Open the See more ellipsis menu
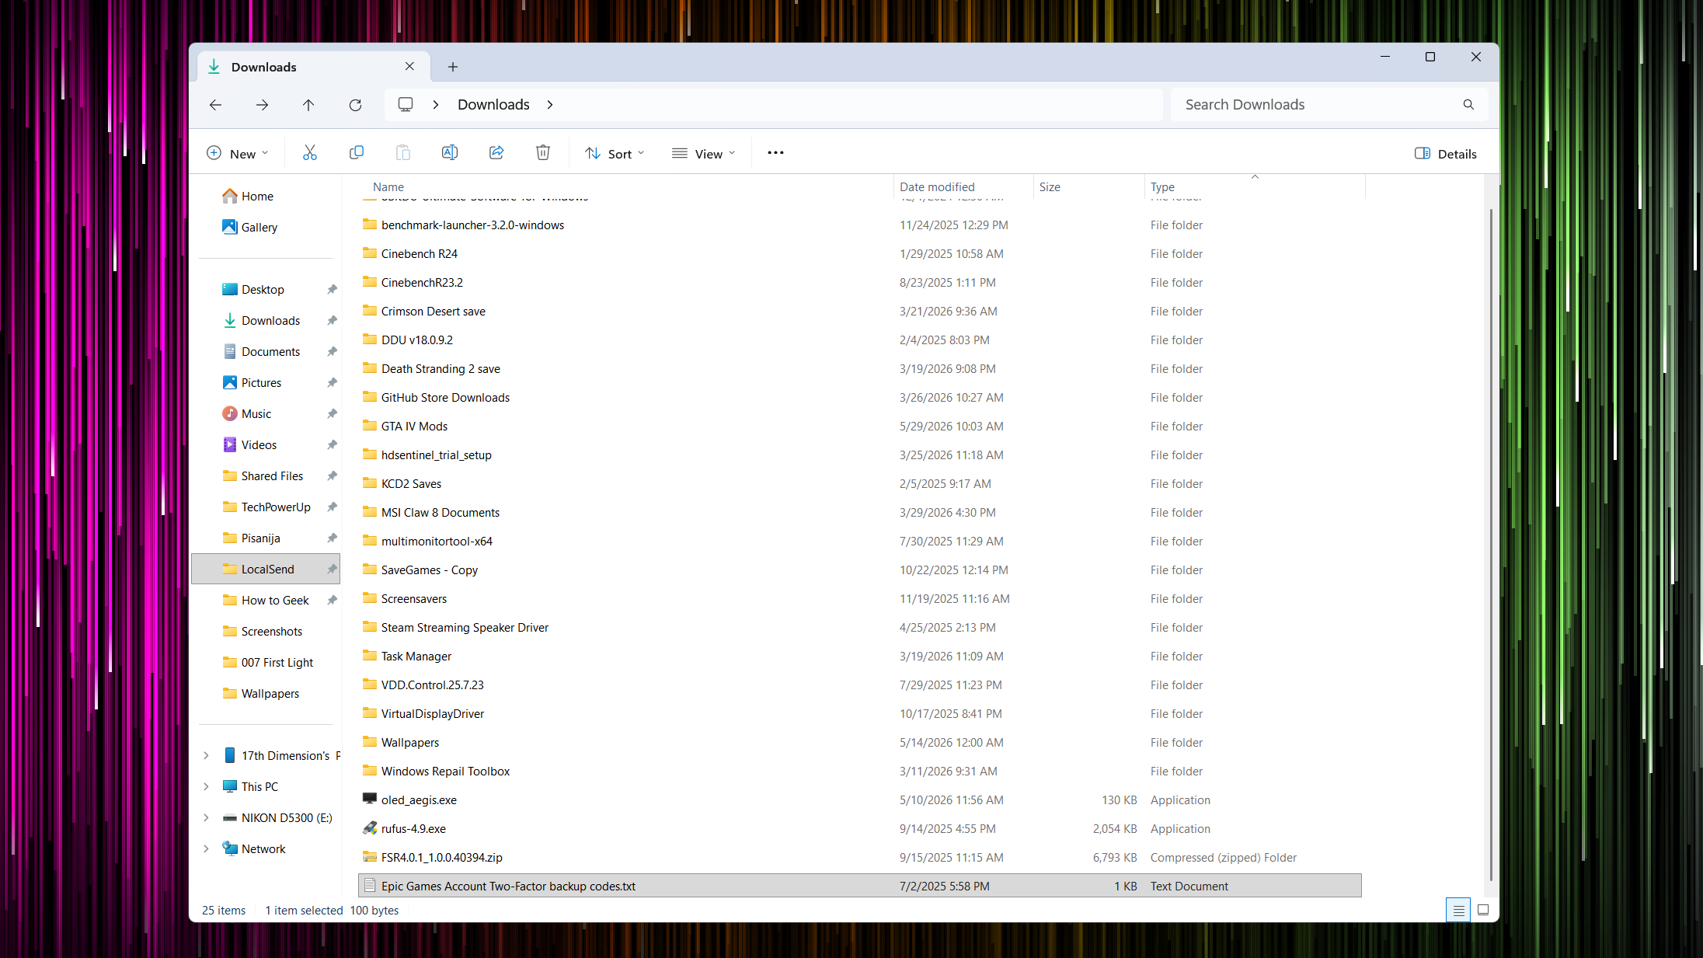This screenshot has width=1703, height=958. [x=775, y=153]
